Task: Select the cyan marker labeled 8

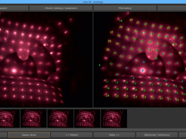Action: 117,74
